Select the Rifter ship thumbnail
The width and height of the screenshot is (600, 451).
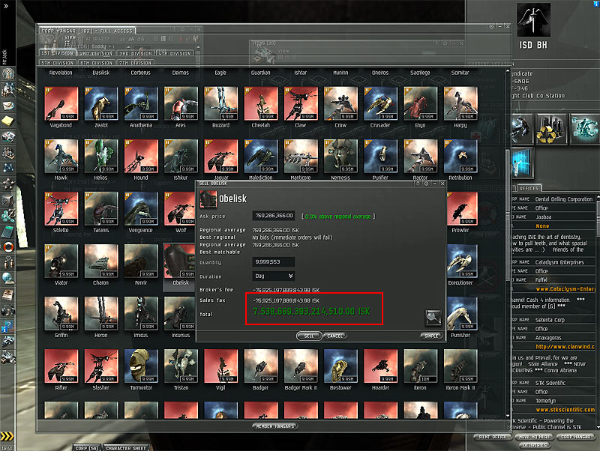pyautogui.click(x=61, y=366)
